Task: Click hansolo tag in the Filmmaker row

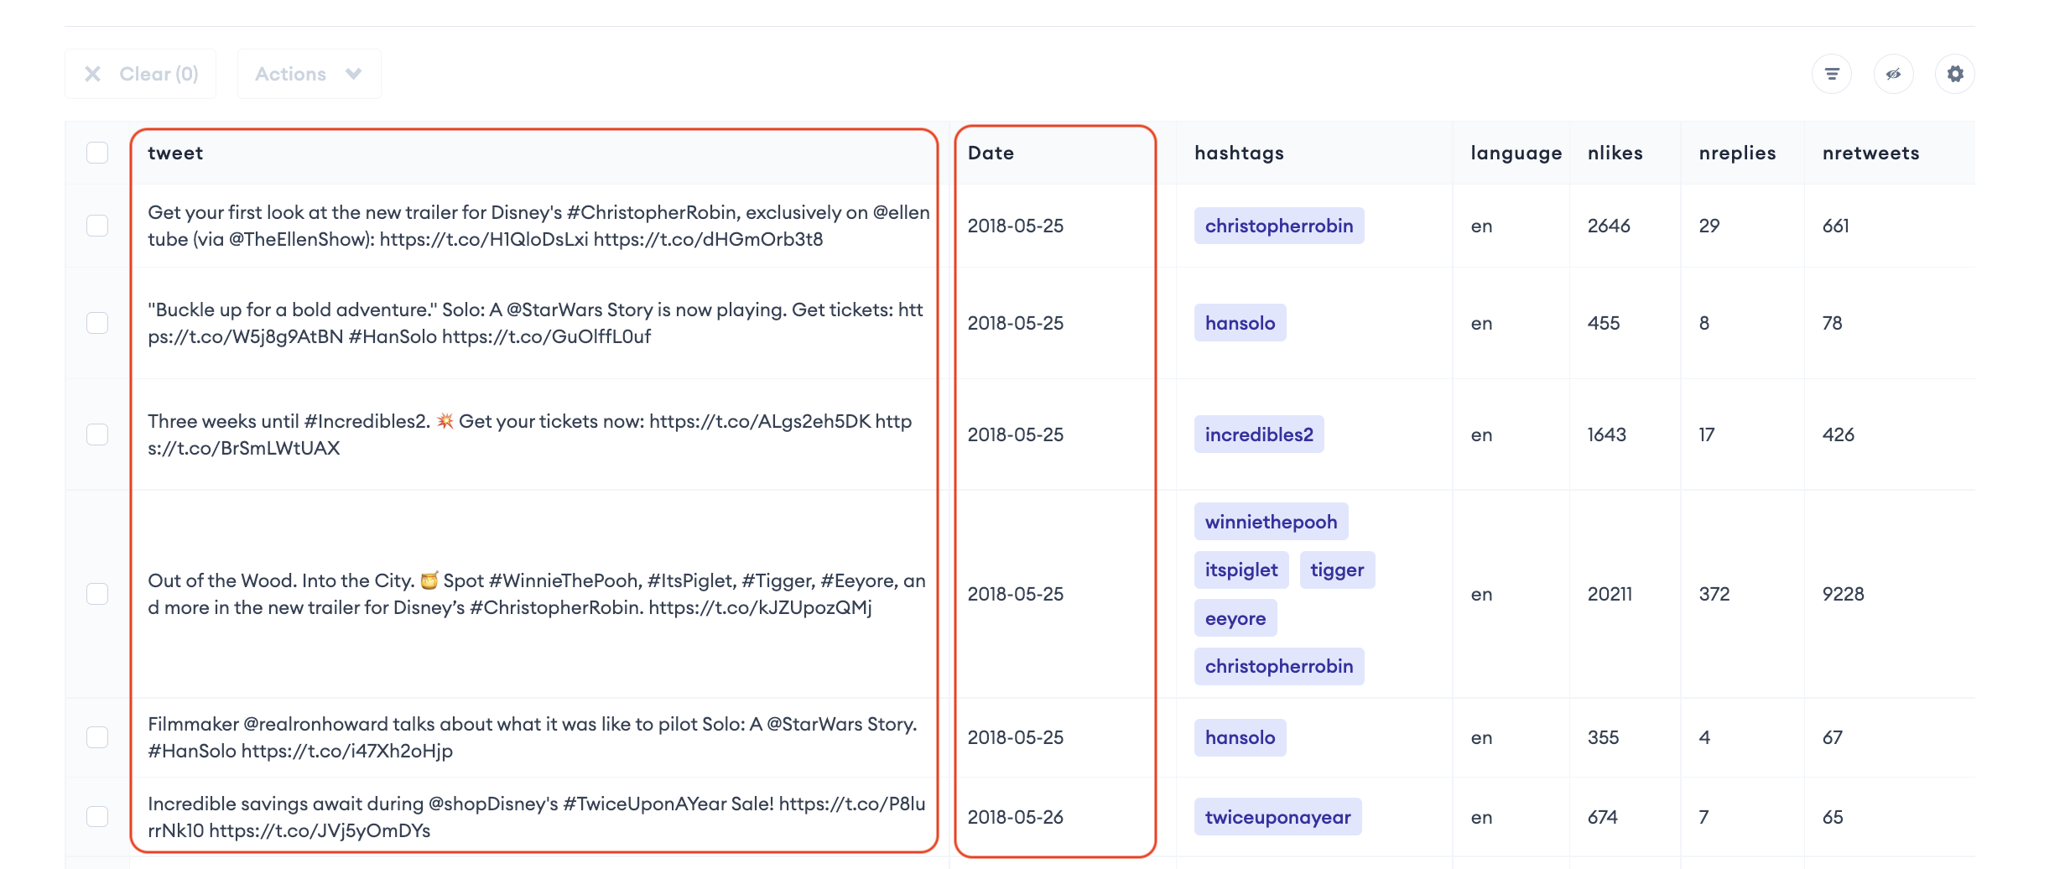Action: [1240, 737]
